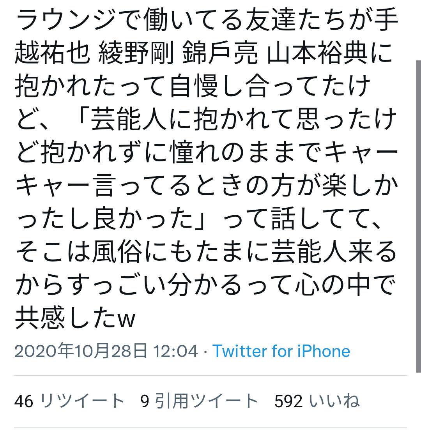Click the 12:04 time in the timestamp
Screen dimensions: 421x433
[175, 351]
